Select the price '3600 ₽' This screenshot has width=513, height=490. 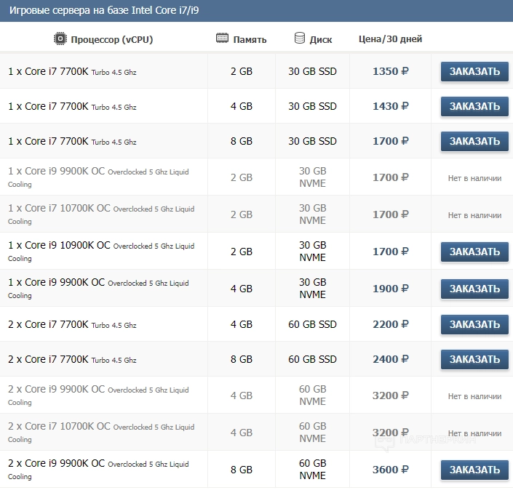pyautogui.click(x=391, y=470)
